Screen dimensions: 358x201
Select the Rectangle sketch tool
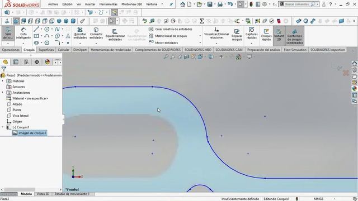tap(36, 36)
